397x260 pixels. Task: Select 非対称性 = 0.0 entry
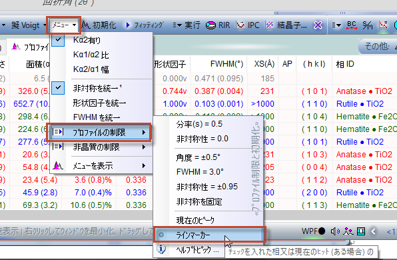202,139
